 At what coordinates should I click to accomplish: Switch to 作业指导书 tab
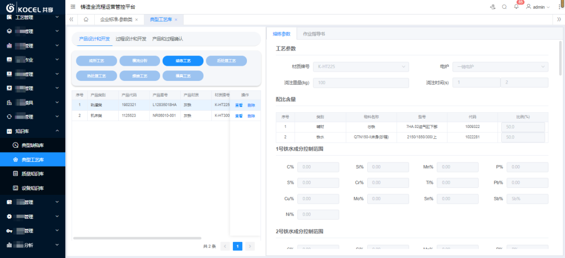click(314, 33)
